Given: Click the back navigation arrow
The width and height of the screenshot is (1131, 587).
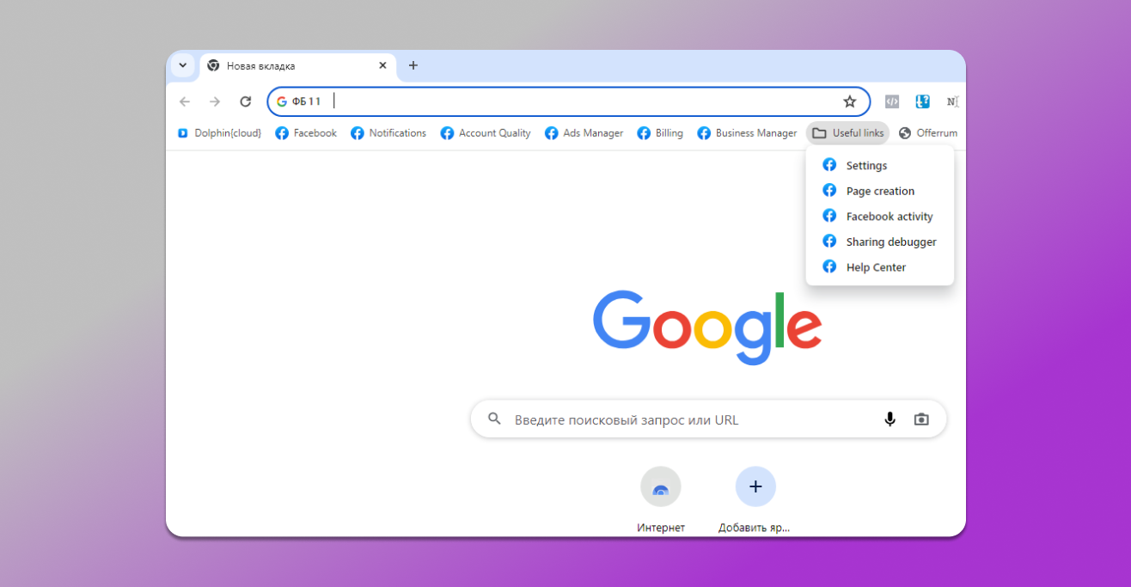Looking at the screenshot, I should [185, 101].
